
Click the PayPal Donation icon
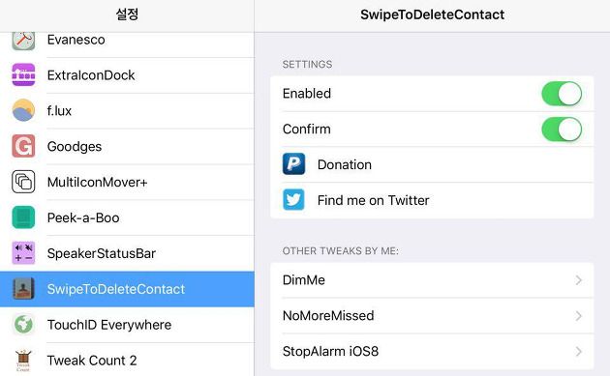pos(293,164)
